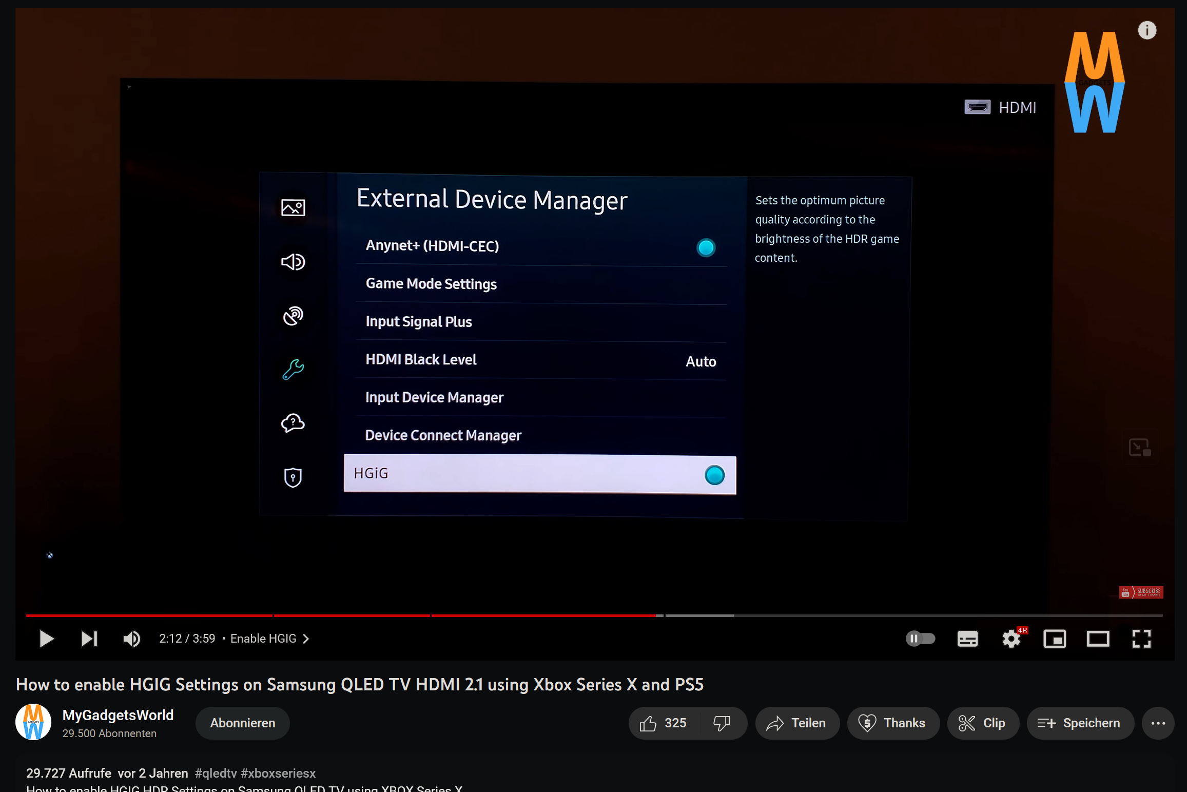Open the more actions menu with three dots
This screenshot has height=792, width=1187.
click(1158, 723)
